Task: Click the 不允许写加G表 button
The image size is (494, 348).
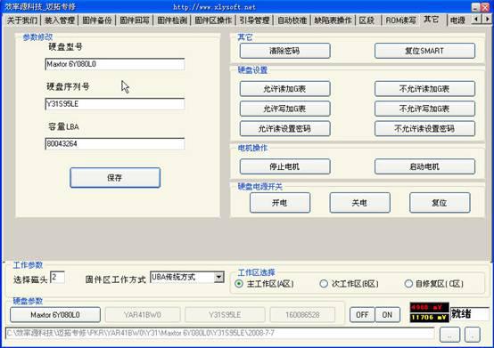Action: [x=424, y=109]
